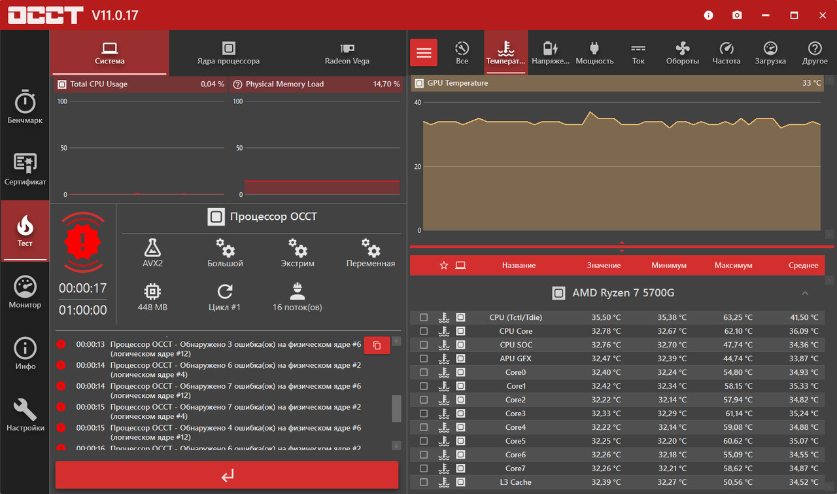837x494 pixels.
Task: Copy error log with the copy button
Action: [377, 345]
